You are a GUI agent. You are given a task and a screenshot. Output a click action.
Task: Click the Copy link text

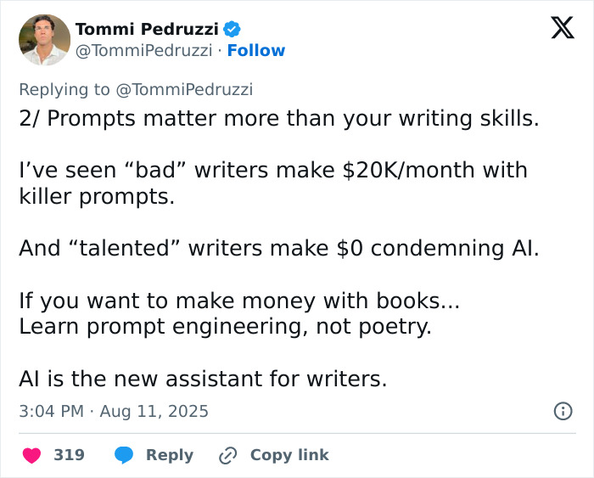(289, 455)
